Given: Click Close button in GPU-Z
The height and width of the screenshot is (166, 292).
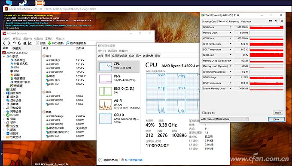Looking at the screenshot, I should coord(276,119).
